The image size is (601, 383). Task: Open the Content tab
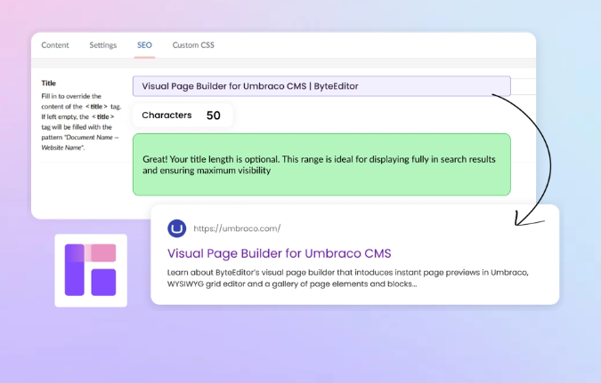55,45
